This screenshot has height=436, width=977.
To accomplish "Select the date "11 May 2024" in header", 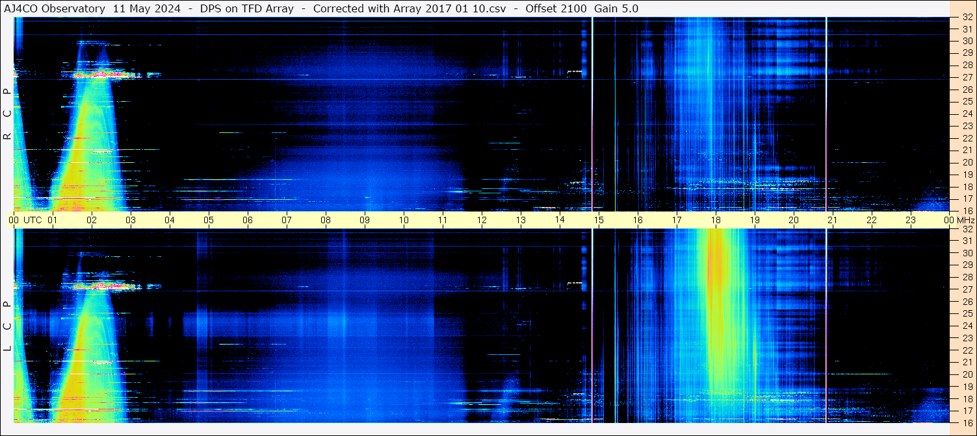I will click(146, 9).
